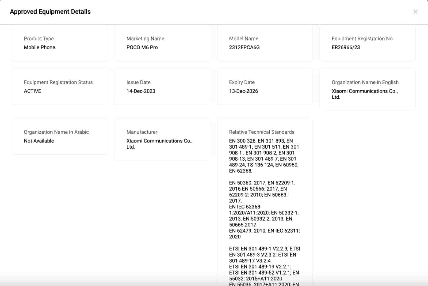Select registration number ER26966/23
The width and height of the screenshot is (428, 286).
coord(346,47)
